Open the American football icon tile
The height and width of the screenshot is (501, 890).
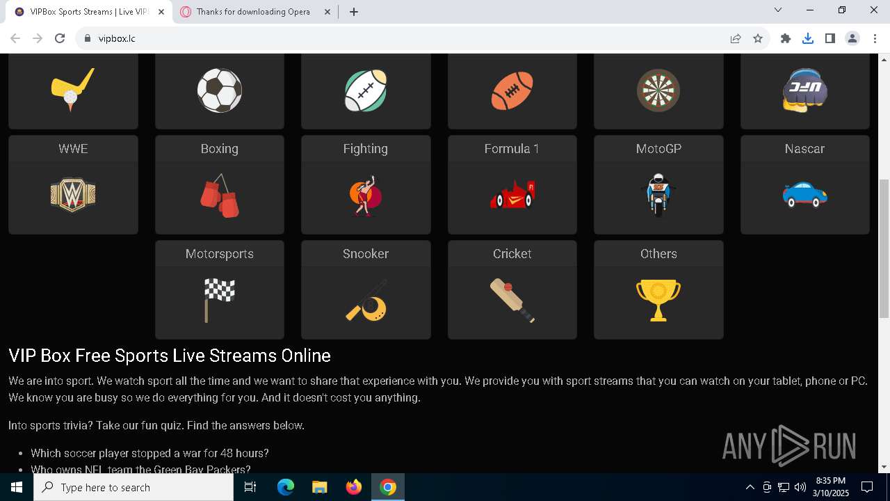click(x=512, y=90)
